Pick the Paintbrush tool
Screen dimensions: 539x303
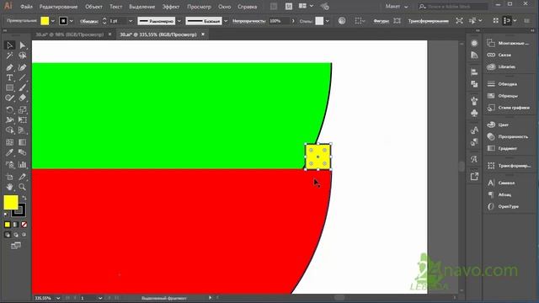[x=23, y=88]
